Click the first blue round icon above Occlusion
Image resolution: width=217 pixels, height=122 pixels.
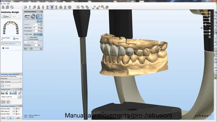point(38,22)
